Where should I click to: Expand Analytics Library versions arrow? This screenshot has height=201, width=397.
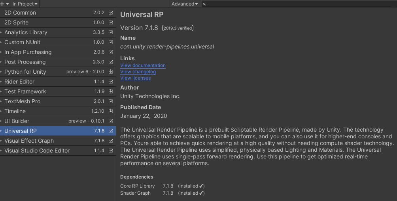tap(1, 32)
